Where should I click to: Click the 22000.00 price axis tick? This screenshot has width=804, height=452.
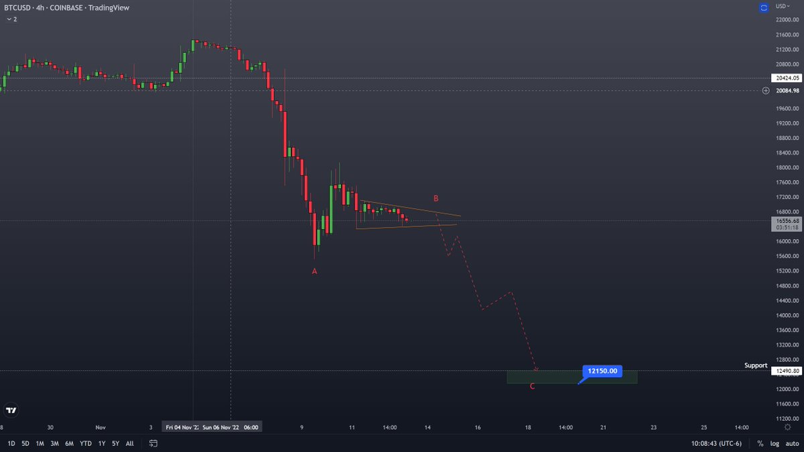point(787,19)
